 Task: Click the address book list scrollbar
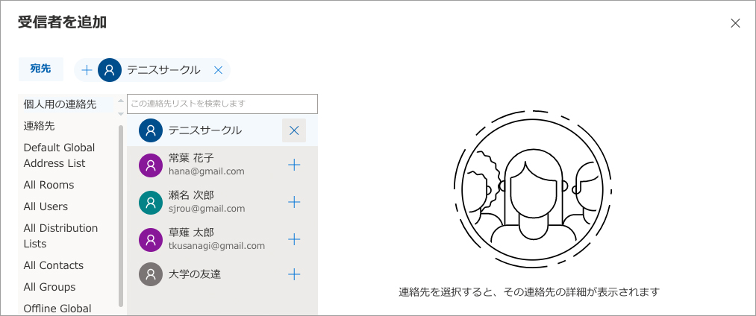tap(121, 216)
